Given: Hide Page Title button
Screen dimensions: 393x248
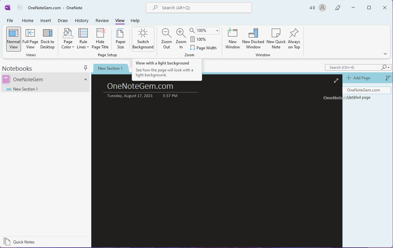Looking at the screenshot, I should [x=100, y=39].
